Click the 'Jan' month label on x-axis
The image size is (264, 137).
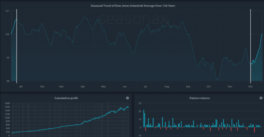coord(21,87)
